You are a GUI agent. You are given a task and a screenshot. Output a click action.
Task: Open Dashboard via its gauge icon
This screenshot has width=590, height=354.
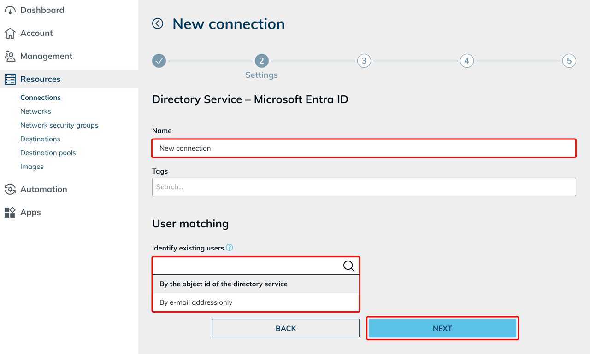[10, 10]
